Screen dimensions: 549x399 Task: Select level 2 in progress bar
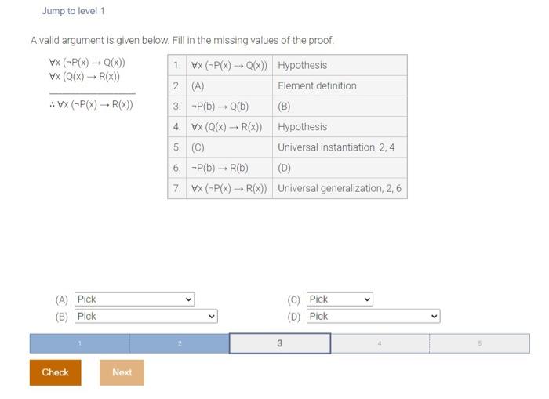click(180, 343)
